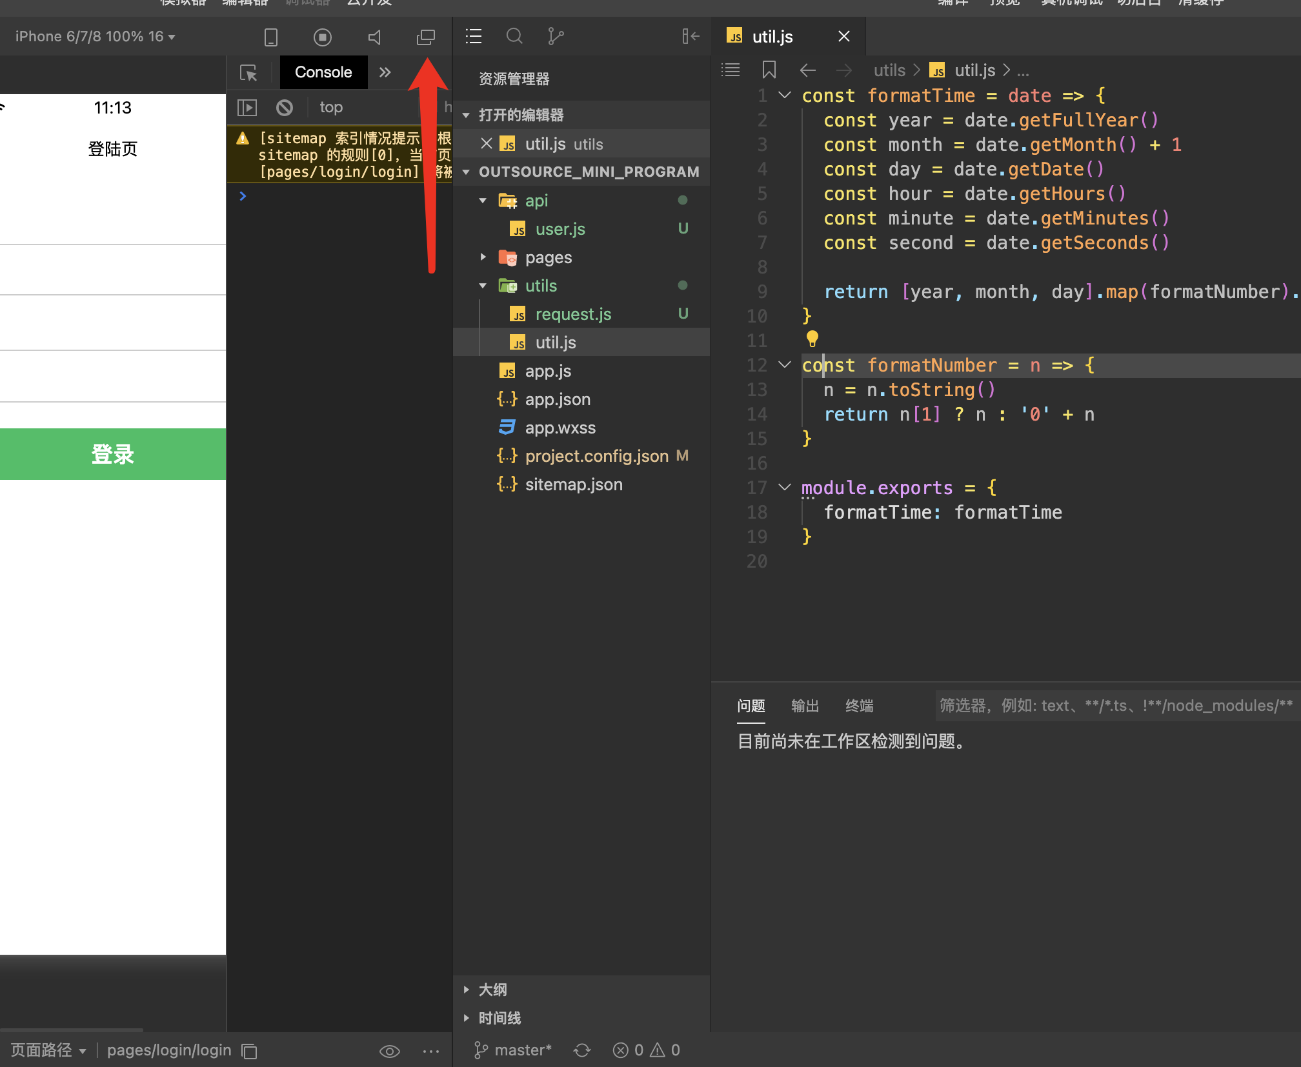Screen dimensions: 1301x1067
Task: Click the detach simulator window icon
Action: coord(425,37)
